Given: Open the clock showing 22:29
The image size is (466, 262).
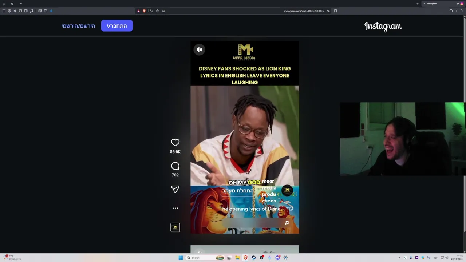Looking at the screenshot, I should point(457,258).
